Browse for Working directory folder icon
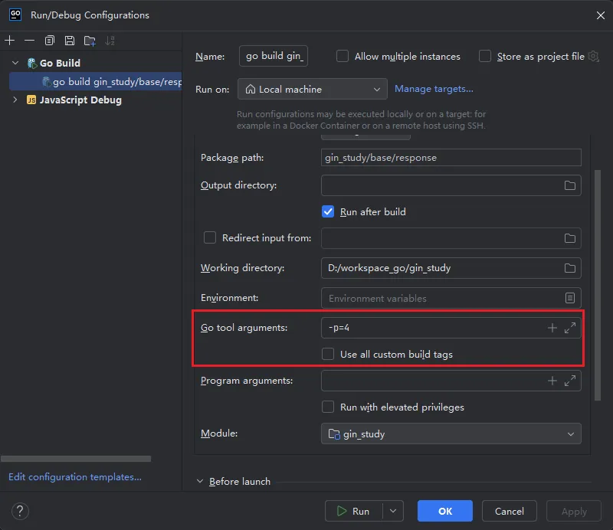 click(570, 268)
